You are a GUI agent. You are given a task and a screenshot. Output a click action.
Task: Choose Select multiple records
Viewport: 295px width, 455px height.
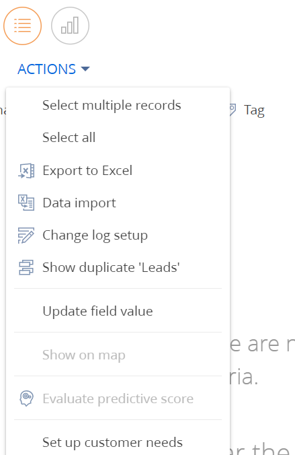point(118,105)
